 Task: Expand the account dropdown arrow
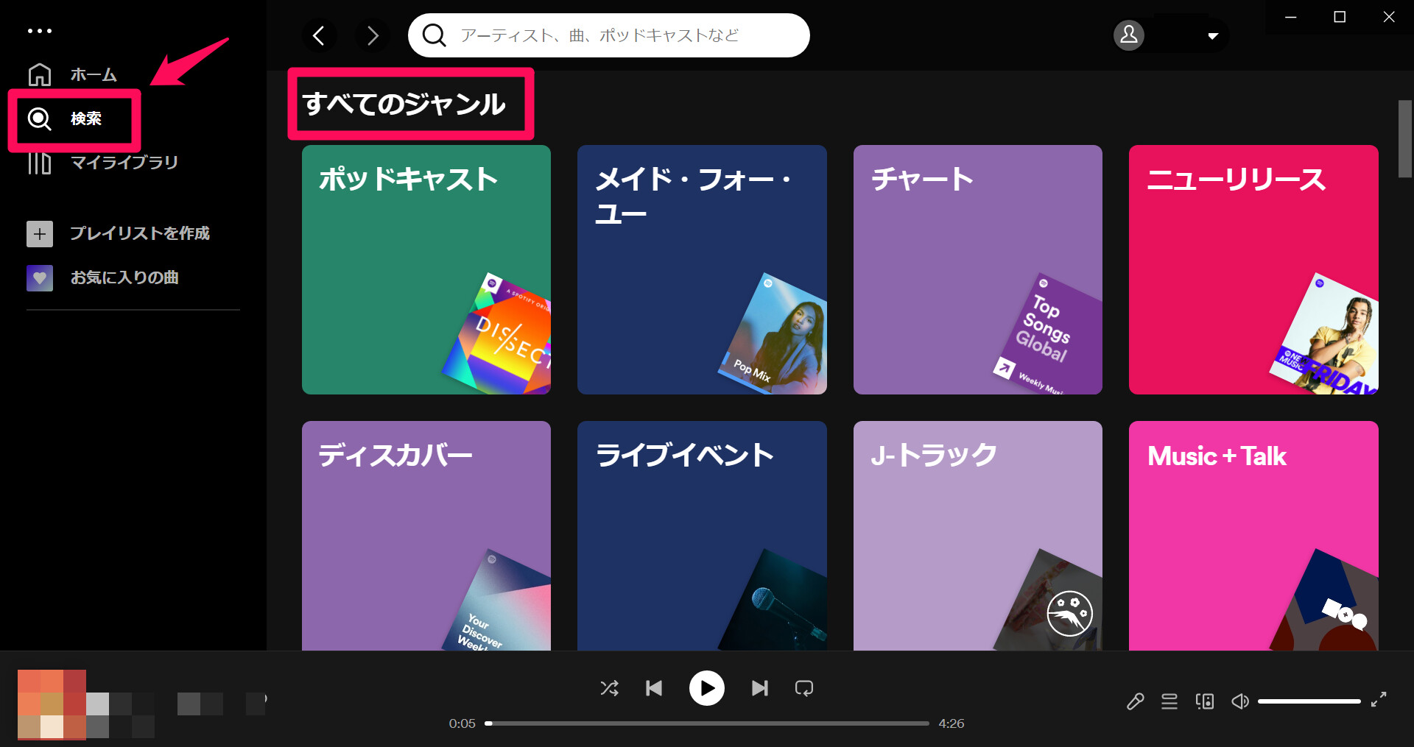point(1212,35)
